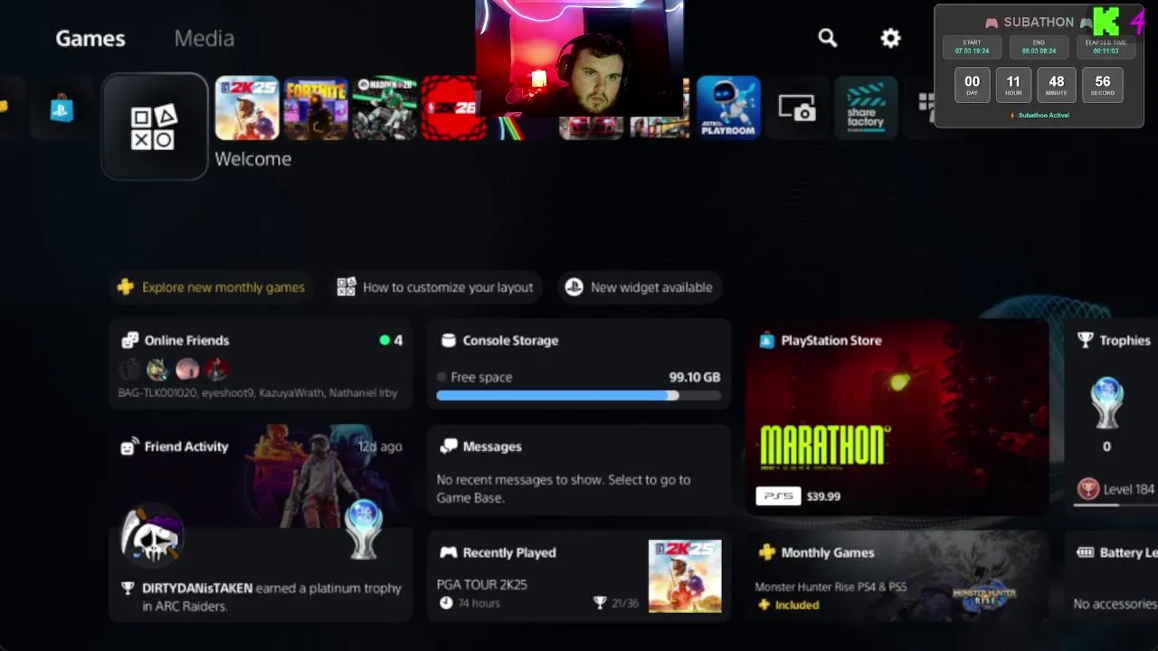The width and height of the screenshot is (1158, 651).
Task: Click the Monthly Games plus icon
Action: 766,552
